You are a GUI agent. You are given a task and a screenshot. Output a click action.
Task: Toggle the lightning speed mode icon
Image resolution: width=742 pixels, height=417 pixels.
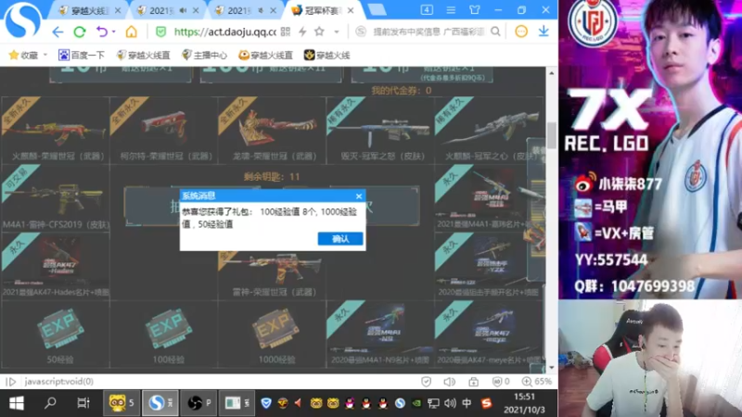pyautogui.click(x=302, y=32)
